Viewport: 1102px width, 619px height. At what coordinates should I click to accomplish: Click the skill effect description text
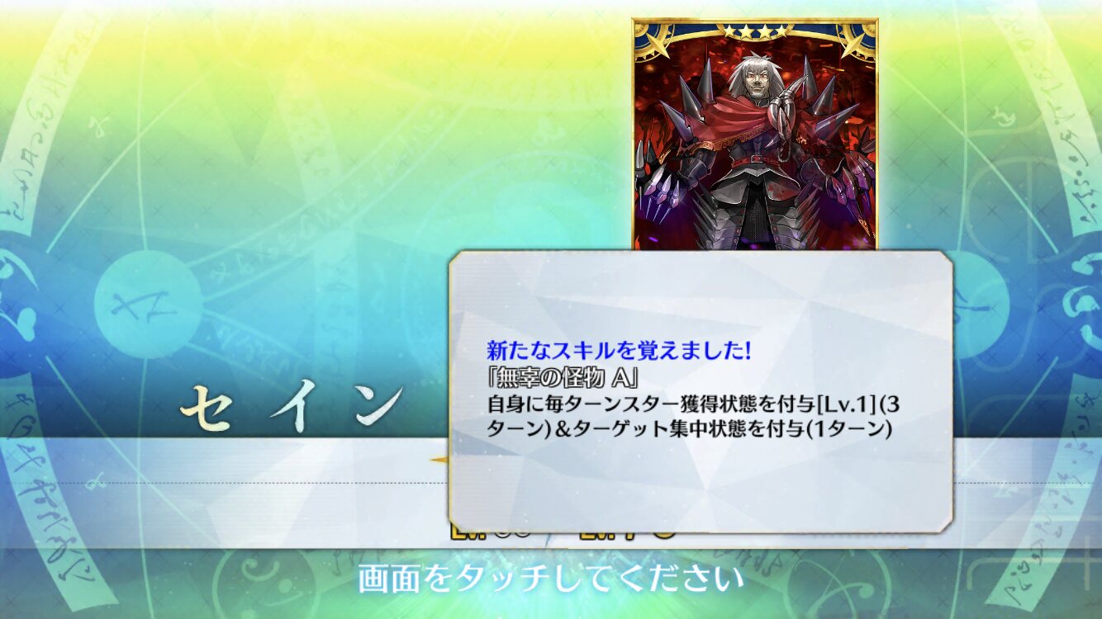tap(692, 417)
